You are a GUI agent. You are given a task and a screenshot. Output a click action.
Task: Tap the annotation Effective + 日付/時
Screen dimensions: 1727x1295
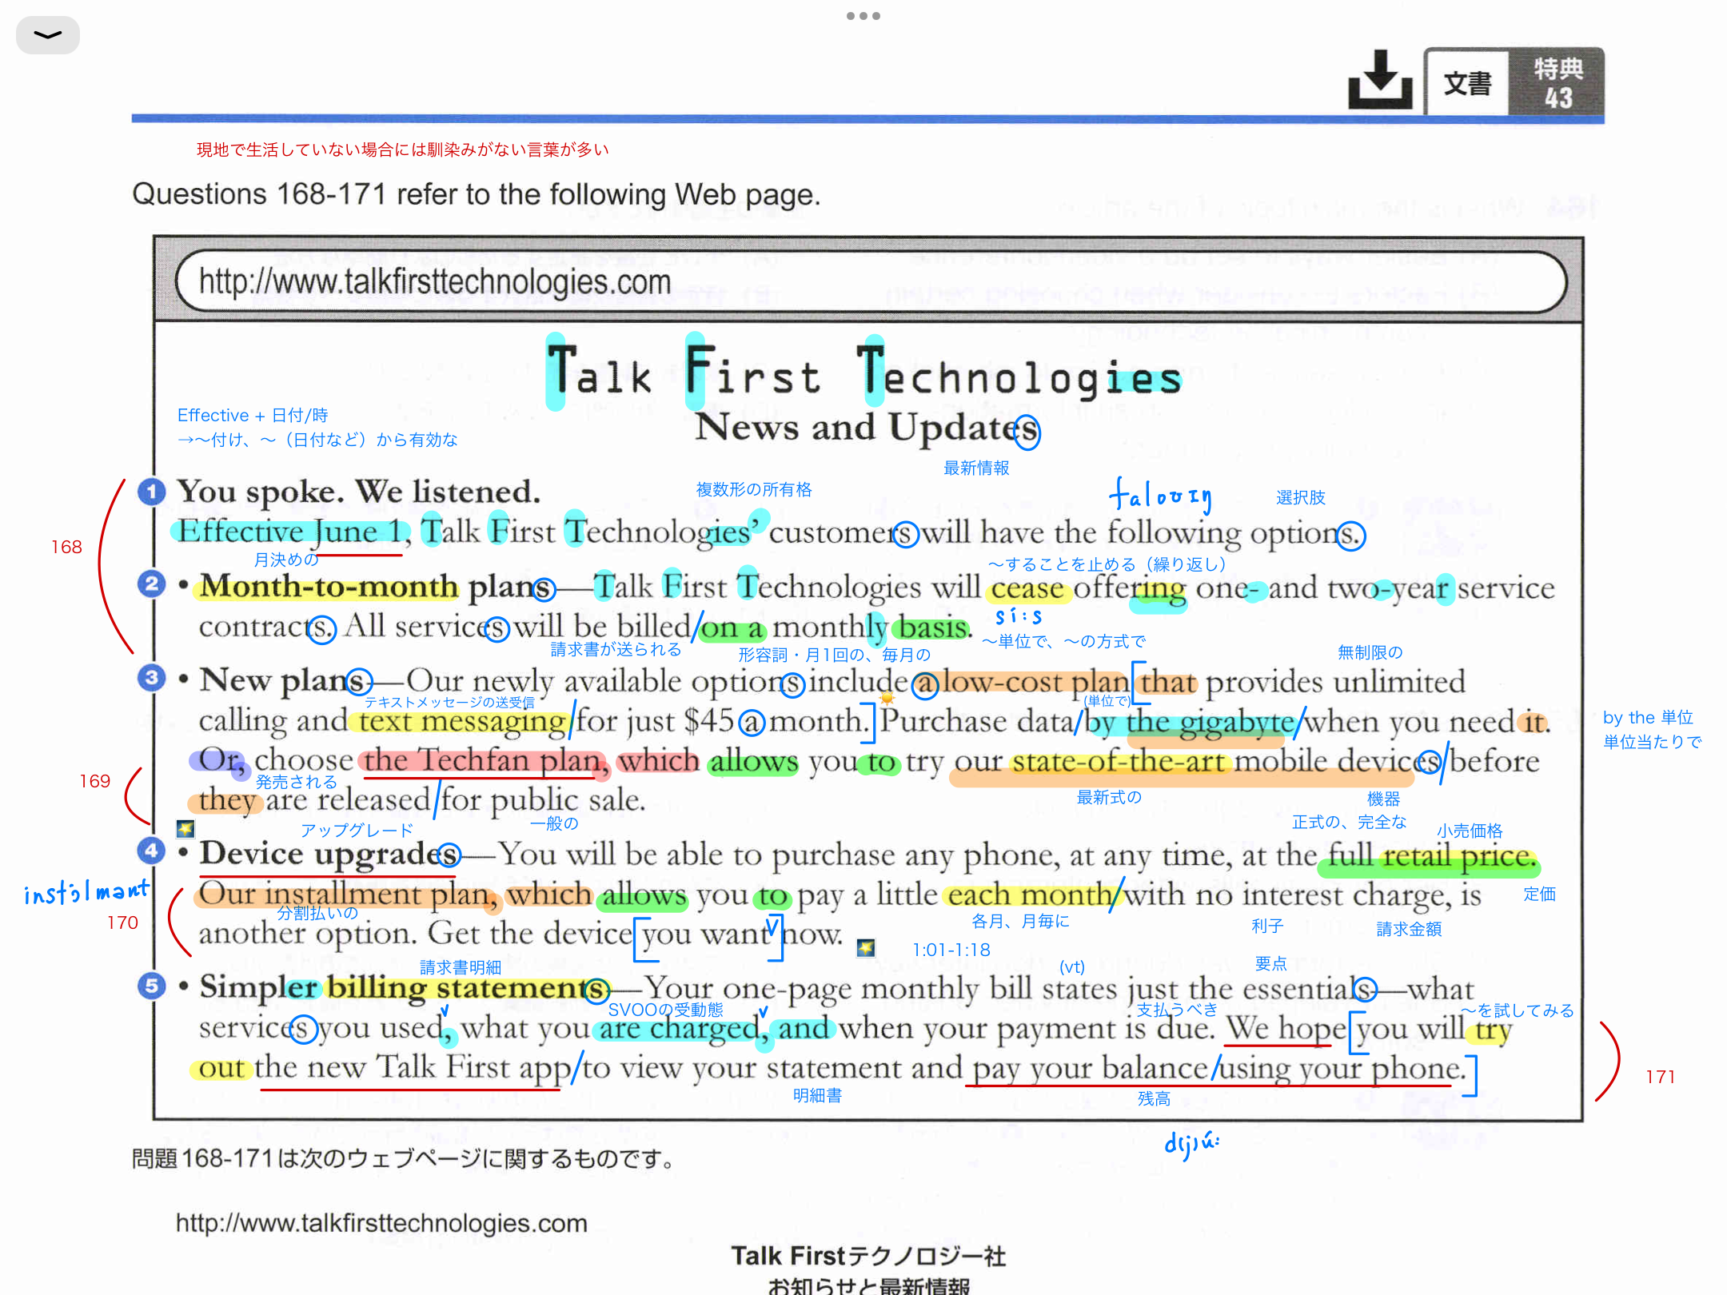coord(253,415)
